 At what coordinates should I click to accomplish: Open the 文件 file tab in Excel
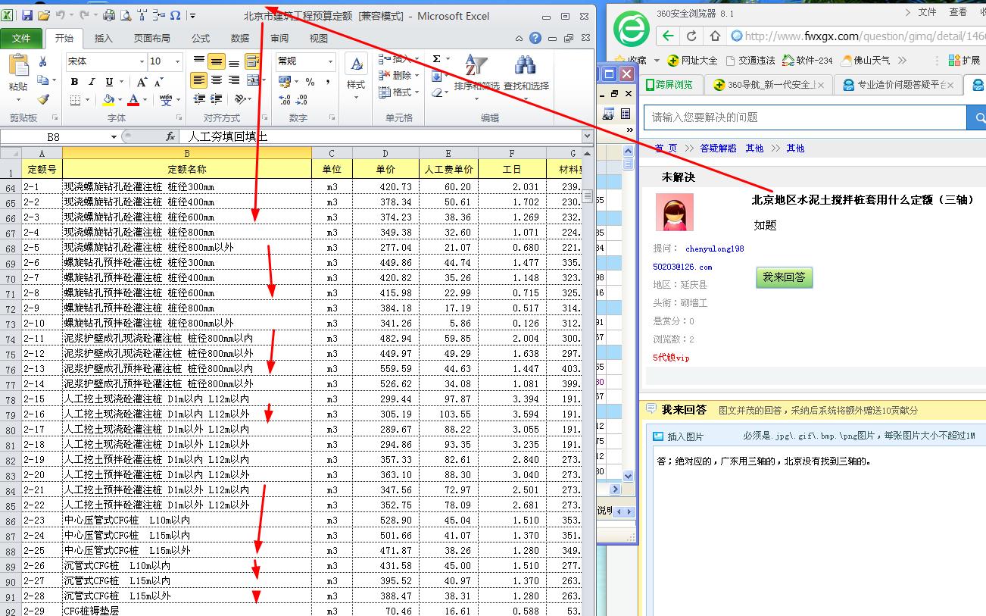click(21, 38)
